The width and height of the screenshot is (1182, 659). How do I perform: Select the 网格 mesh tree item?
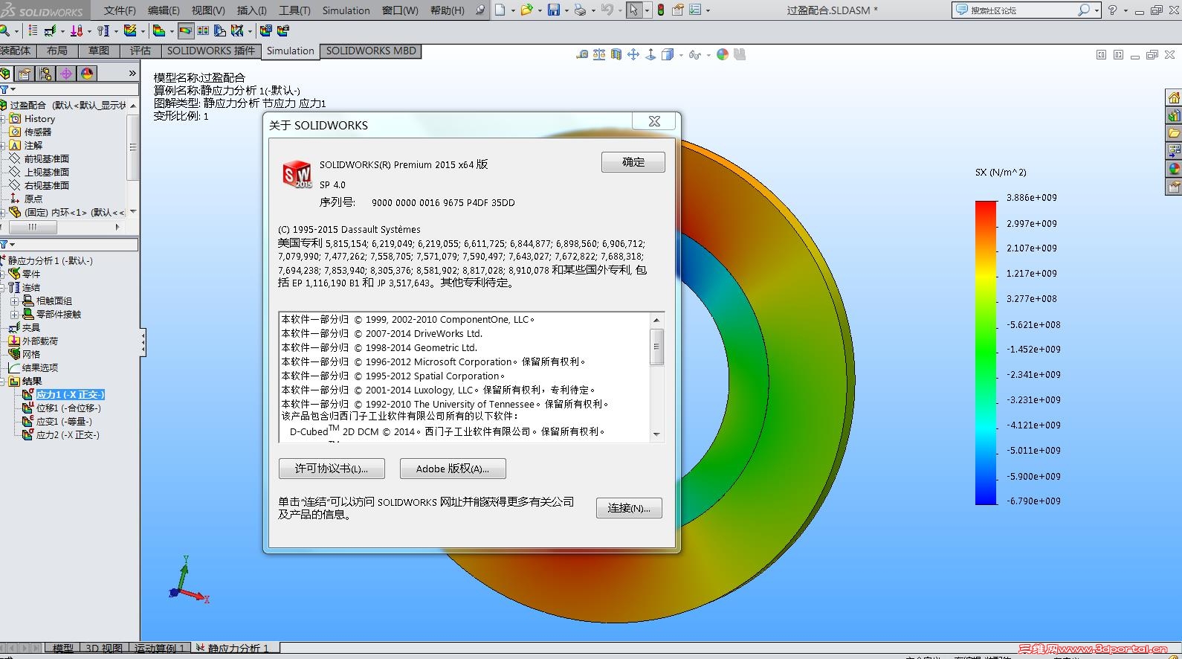tap(31, 354)
